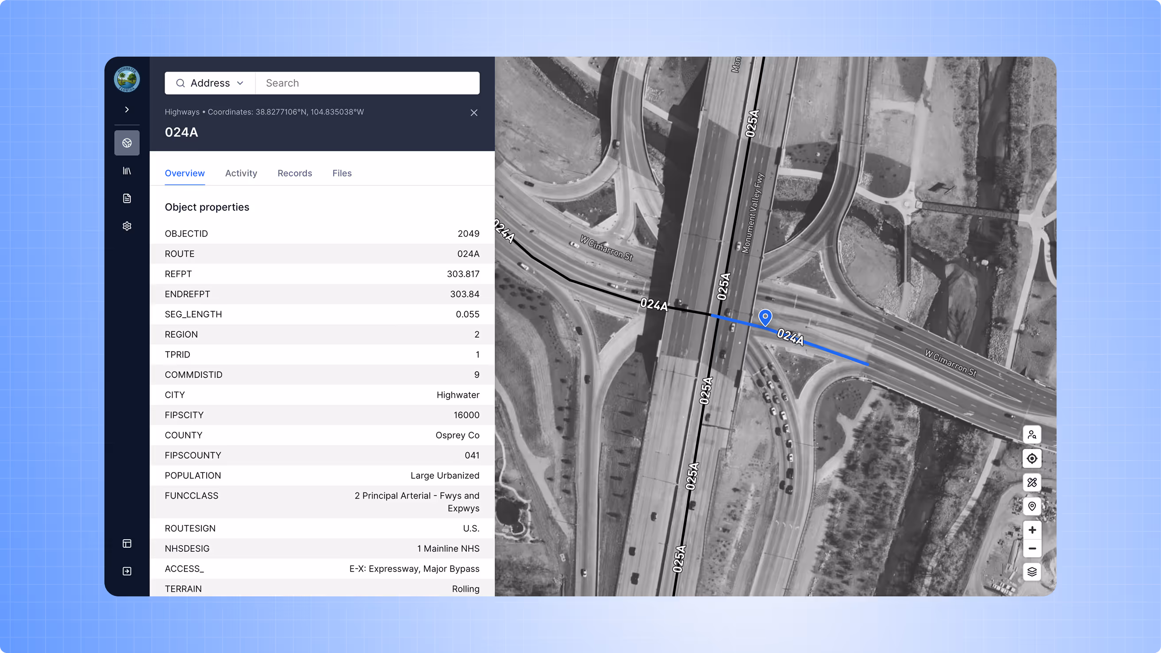
Task: Open the map layers button
Action: coord(1032,572)
